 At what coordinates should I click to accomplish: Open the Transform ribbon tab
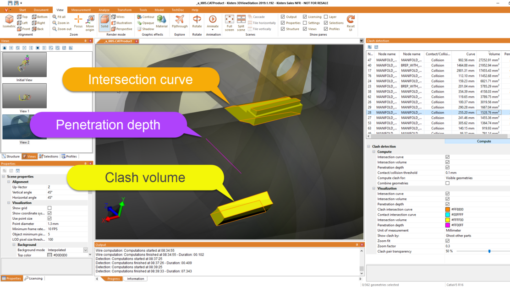point(125,10)
